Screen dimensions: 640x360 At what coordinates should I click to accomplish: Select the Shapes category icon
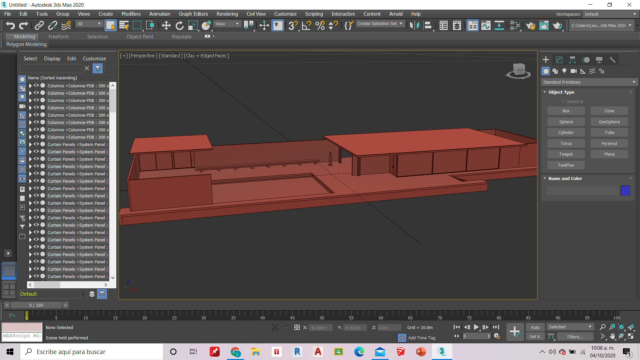coord(555,71)
